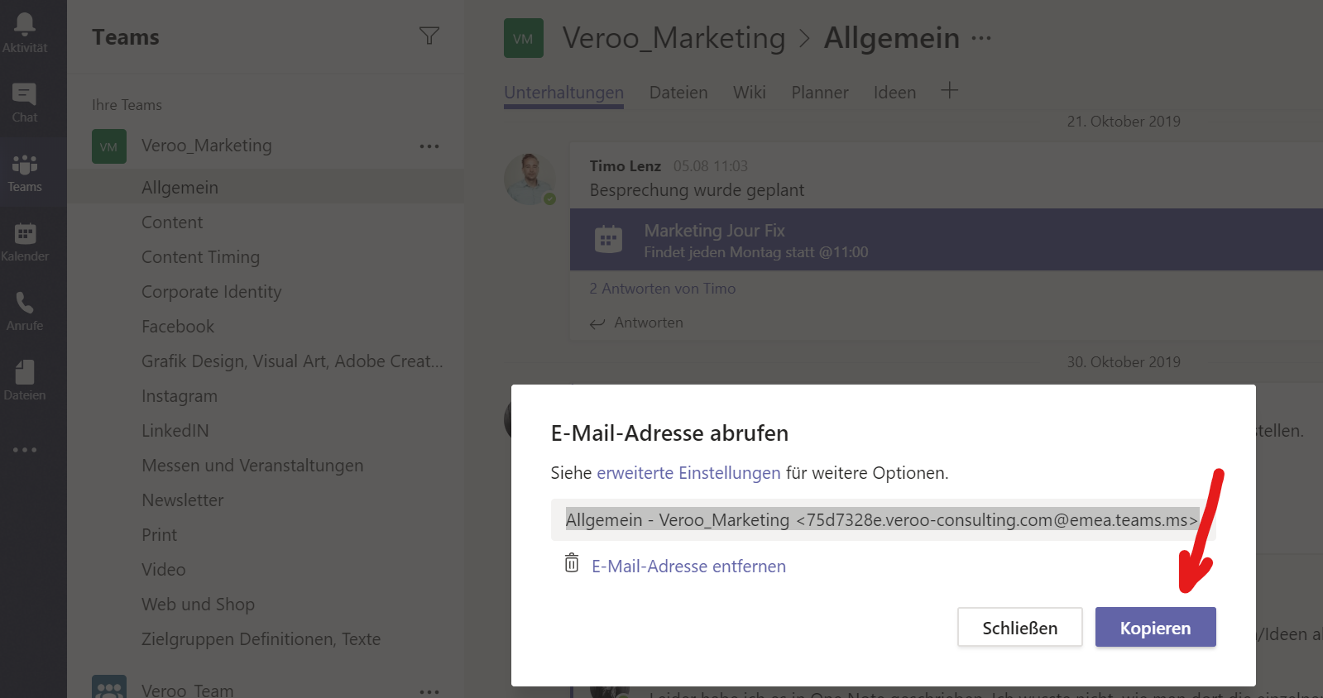Select the Corporate Identity channel
1323x698 pixels.
click(x=211, y=292)
